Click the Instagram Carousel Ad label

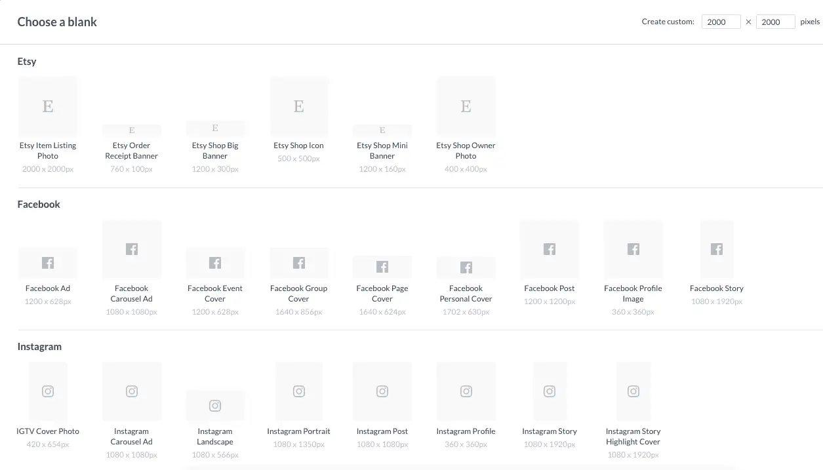132,437
